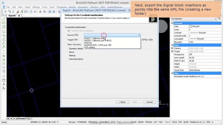Open the Edit menu
The height and width of the screenshot is (125, 223).
click(x=14, y=7)
